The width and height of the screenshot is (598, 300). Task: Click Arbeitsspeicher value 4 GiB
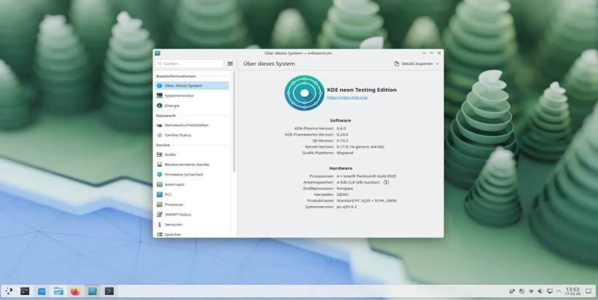coord(358,182)
